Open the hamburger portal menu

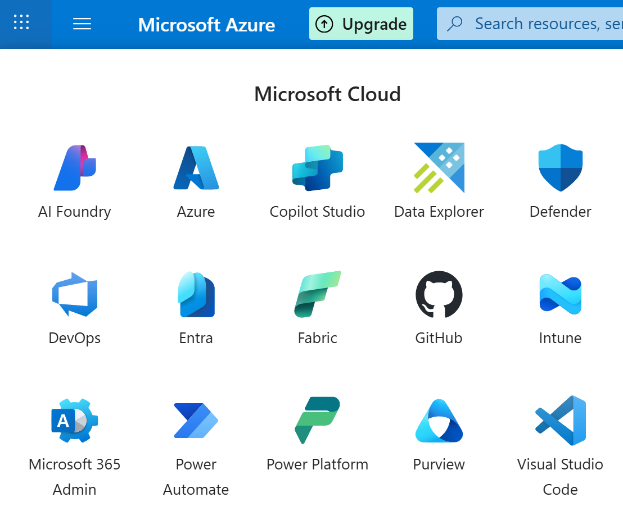coord(82,24)
